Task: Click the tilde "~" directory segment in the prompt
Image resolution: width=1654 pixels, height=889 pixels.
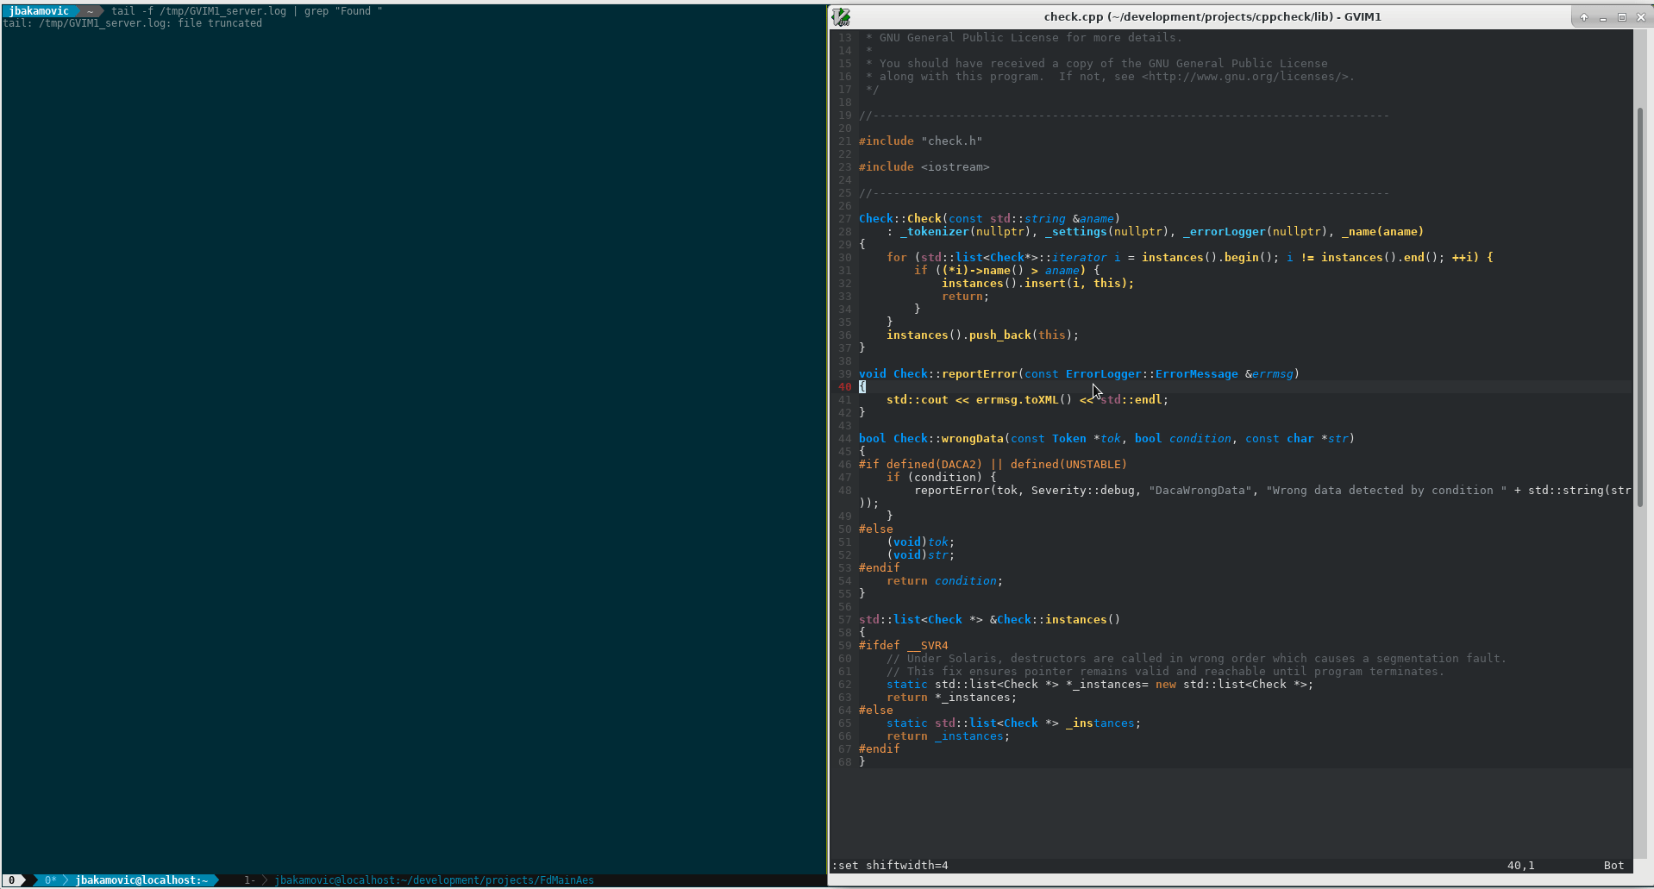Action: coord(90,11)
